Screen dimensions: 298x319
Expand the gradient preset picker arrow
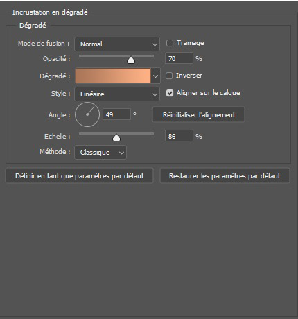(155, 76)
